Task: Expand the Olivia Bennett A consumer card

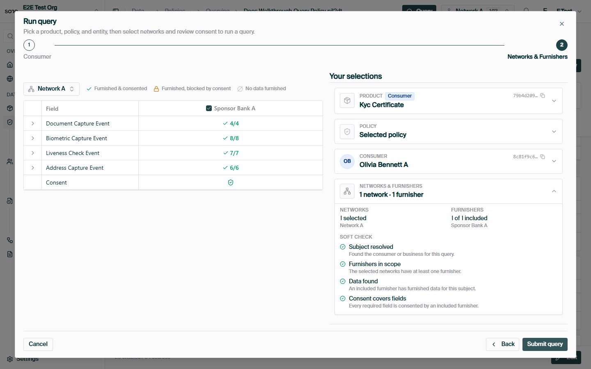Action: pyautogui.click(x=554, y=161)
